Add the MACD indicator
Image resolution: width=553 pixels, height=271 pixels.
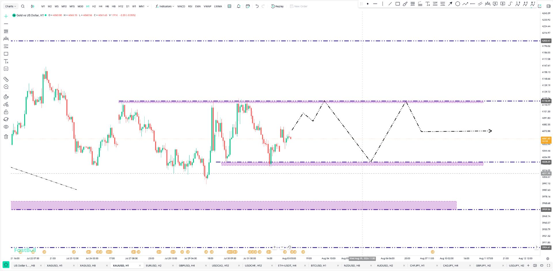pos(181,6)
